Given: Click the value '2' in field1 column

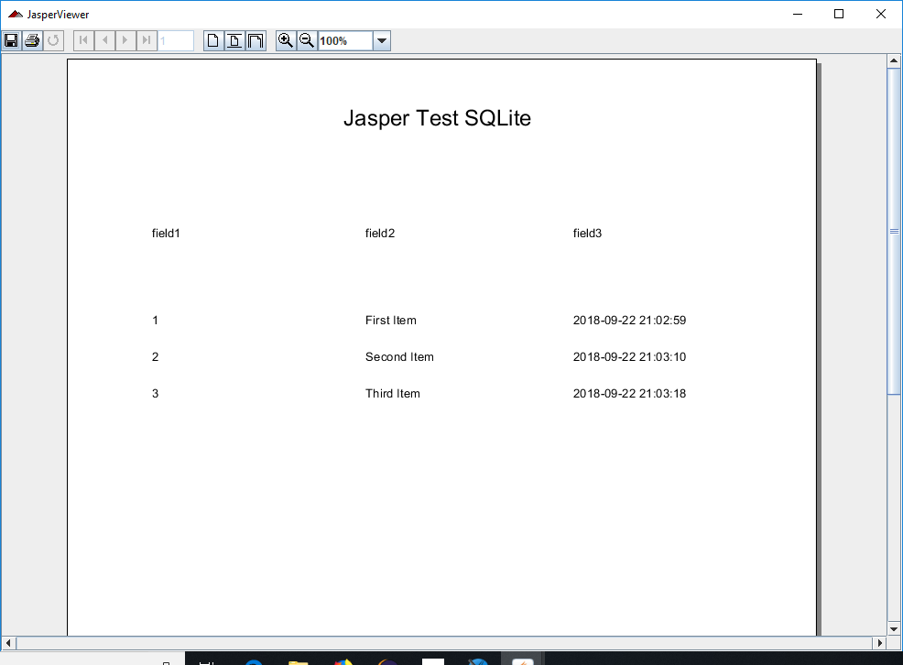Looking at the screenshot, I should point(155,357).
